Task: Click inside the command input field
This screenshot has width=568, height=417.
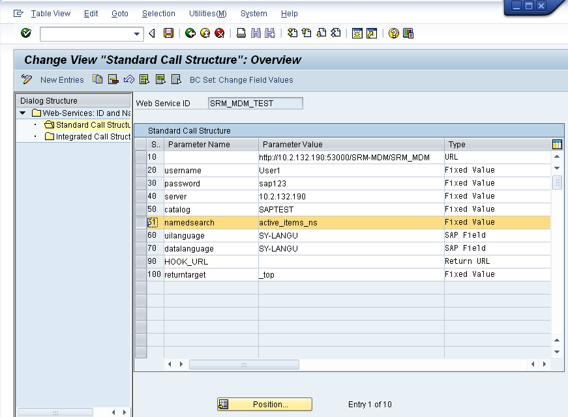Action: pyautogui.click(x=87, y=34)
